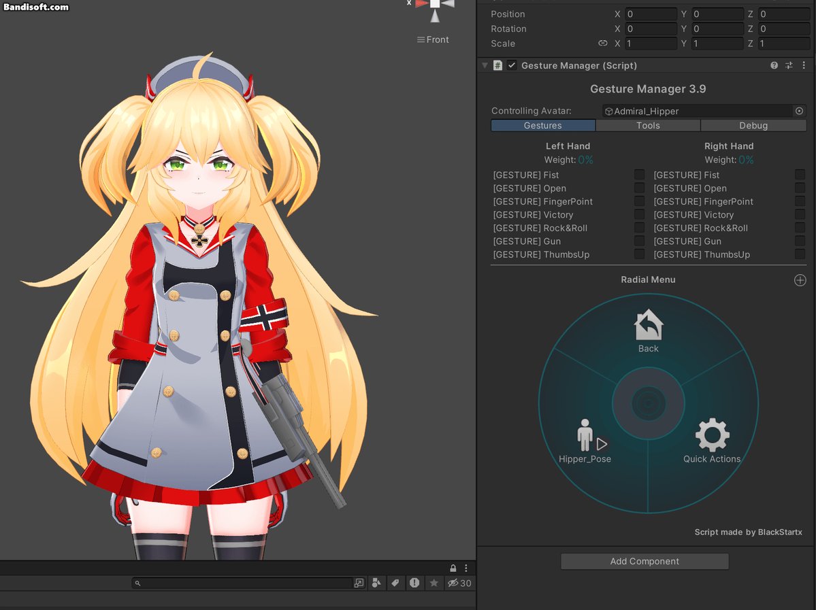Click the Scale Z field
Image resolution: width=816 pixels, height=610 pixels.
[x=784, y=43]
